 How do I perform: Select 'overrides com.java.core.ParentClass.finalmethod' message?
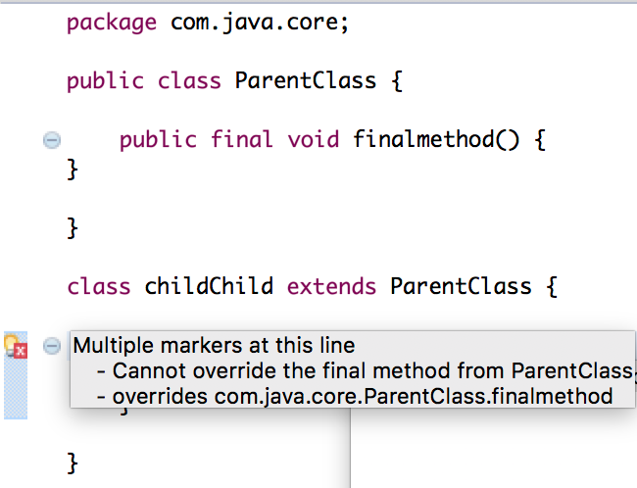355,396
